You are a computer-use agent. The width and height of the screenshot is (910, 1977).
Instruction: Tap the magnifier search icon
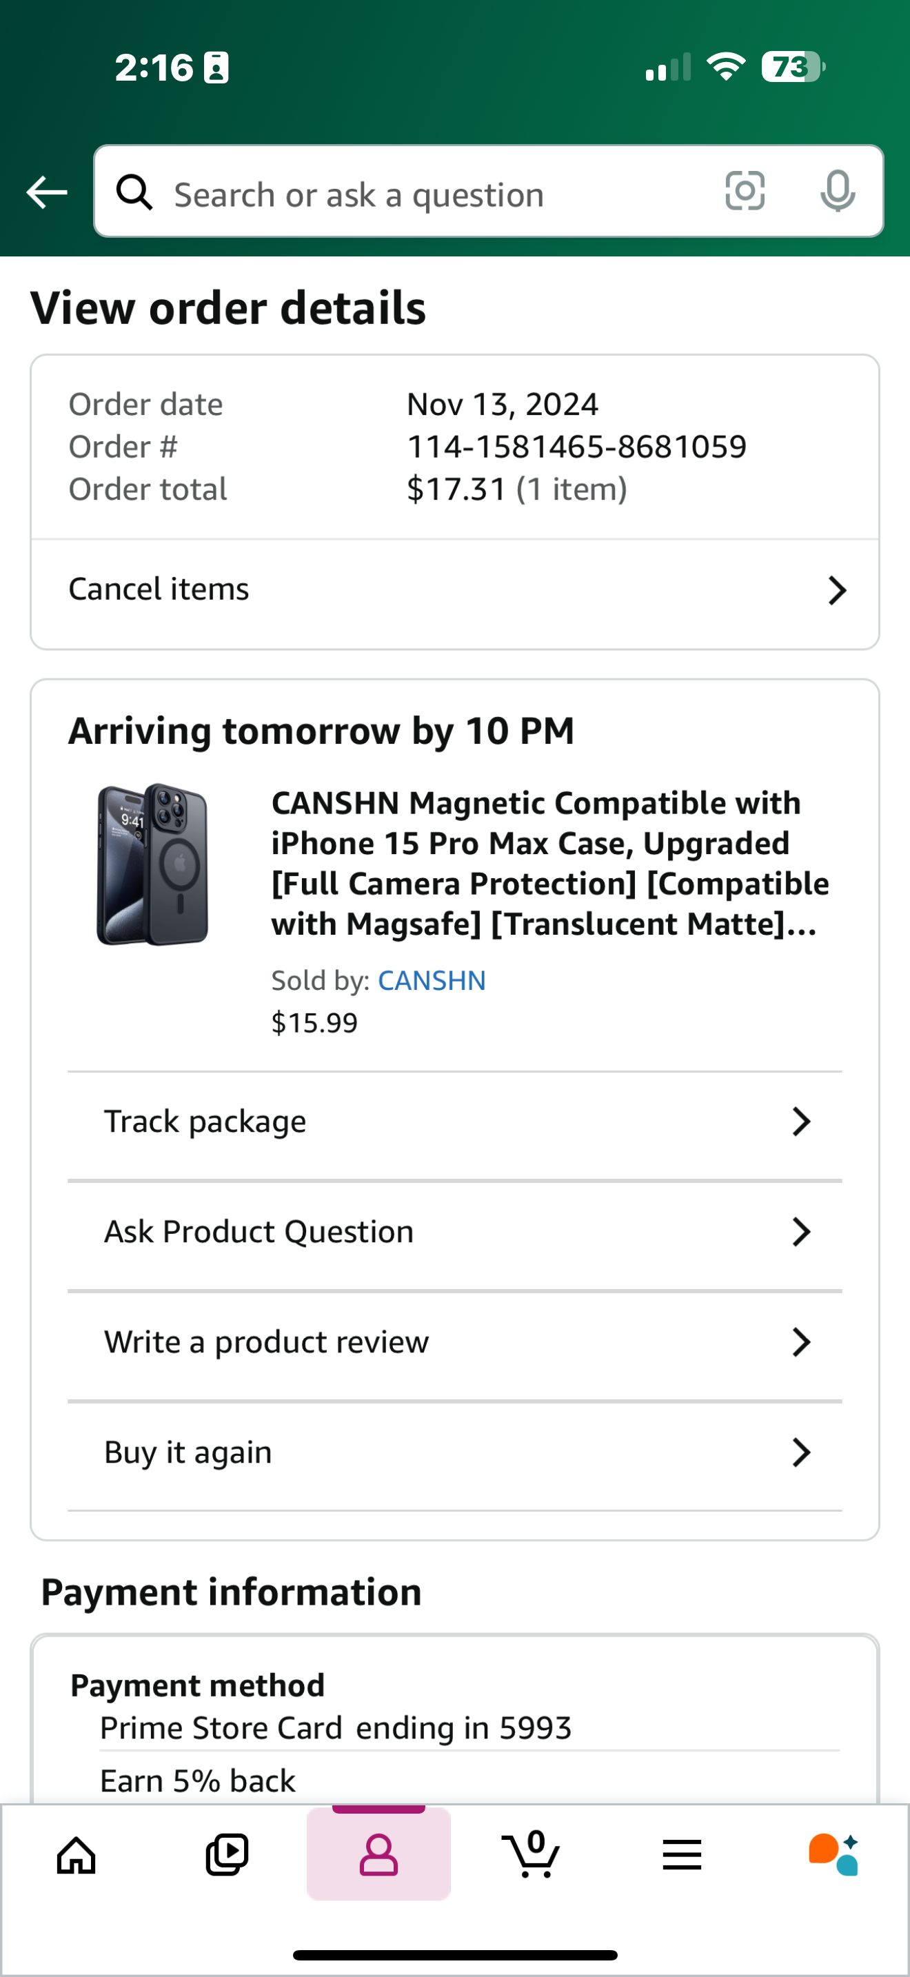point(135,192)
